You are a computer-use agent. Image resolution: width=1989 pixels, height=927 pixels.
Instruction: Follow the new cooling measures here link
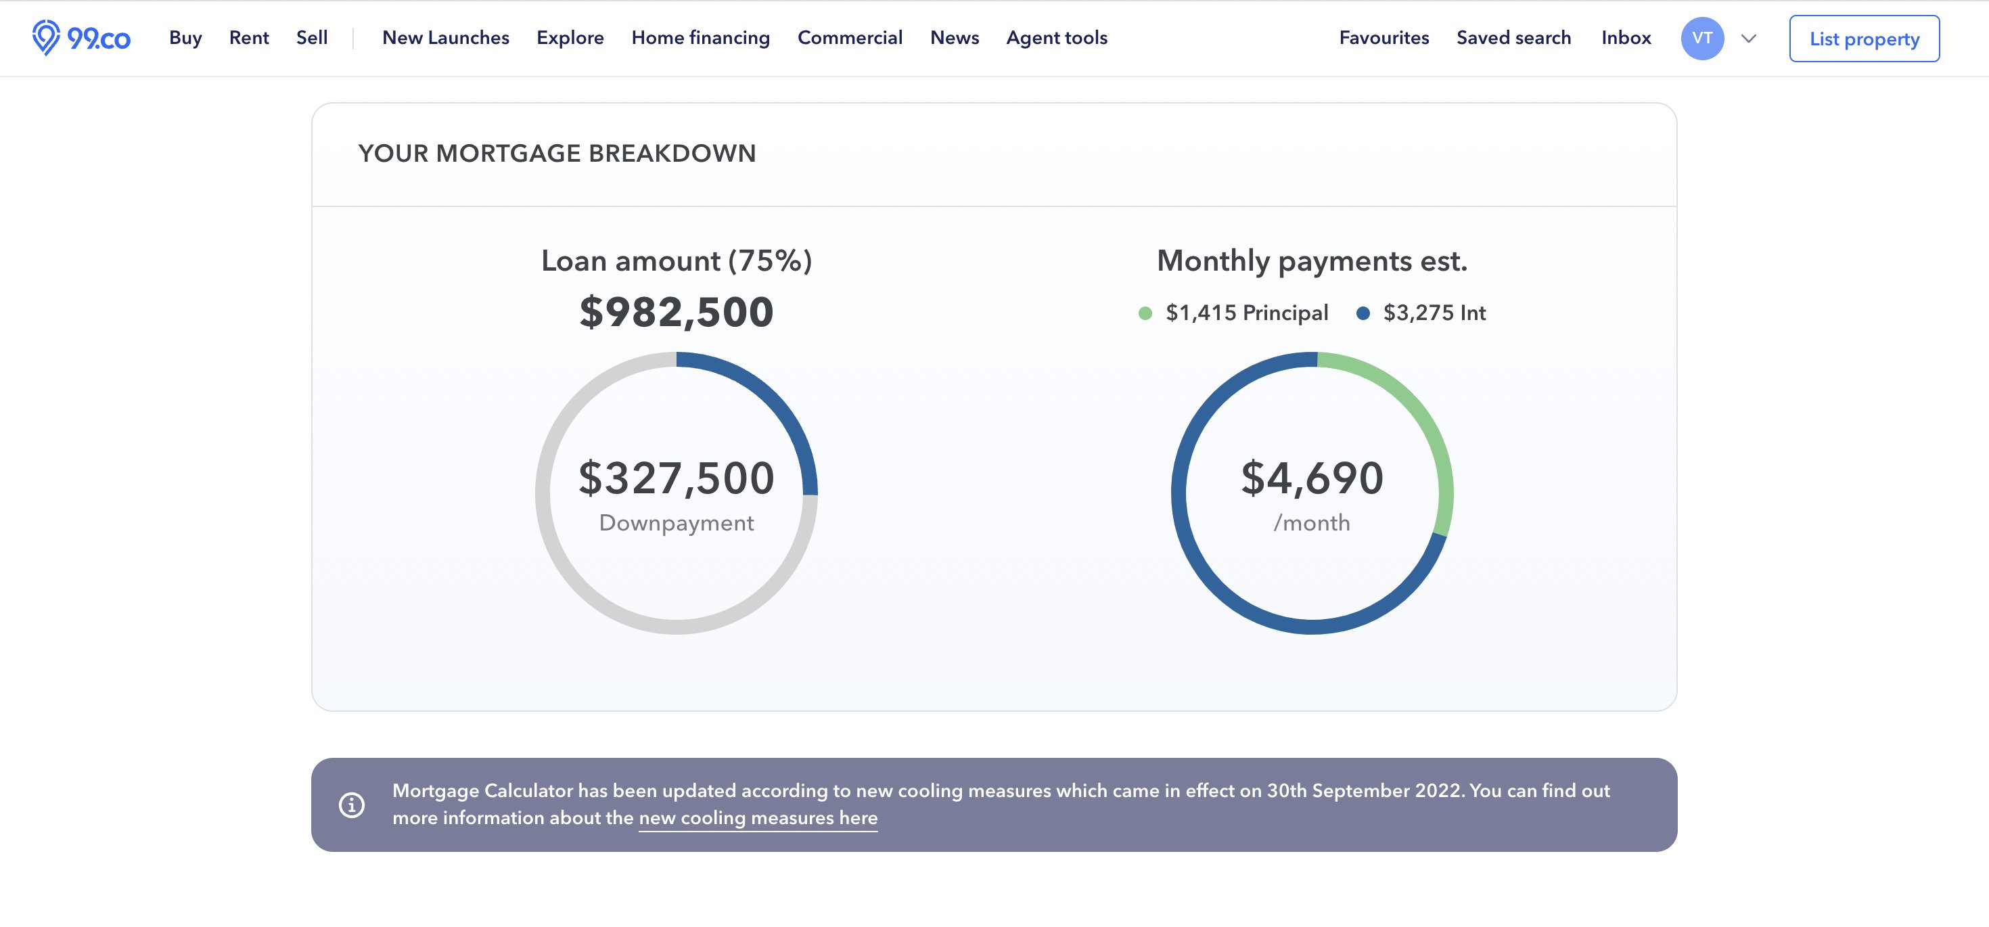(758, 818)
